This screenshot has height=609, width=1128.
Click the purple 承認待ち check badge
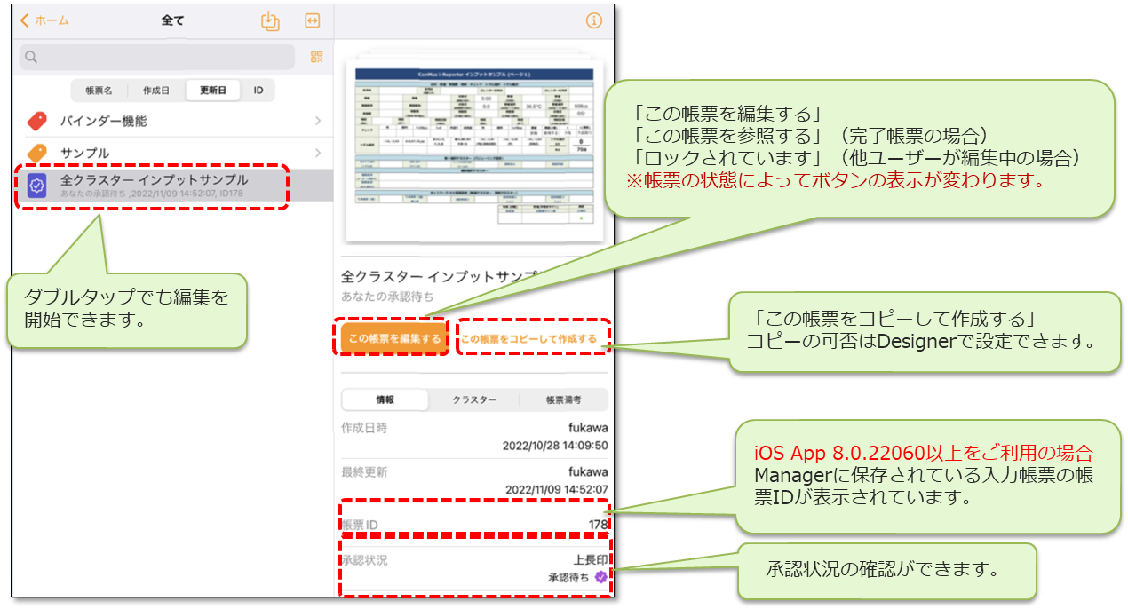point(601,577)
